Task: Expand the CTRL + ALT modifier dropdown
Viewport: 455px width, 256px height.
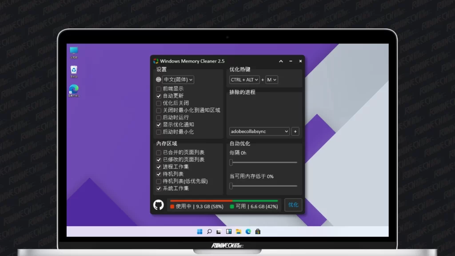Action: [x=244, y=80]
